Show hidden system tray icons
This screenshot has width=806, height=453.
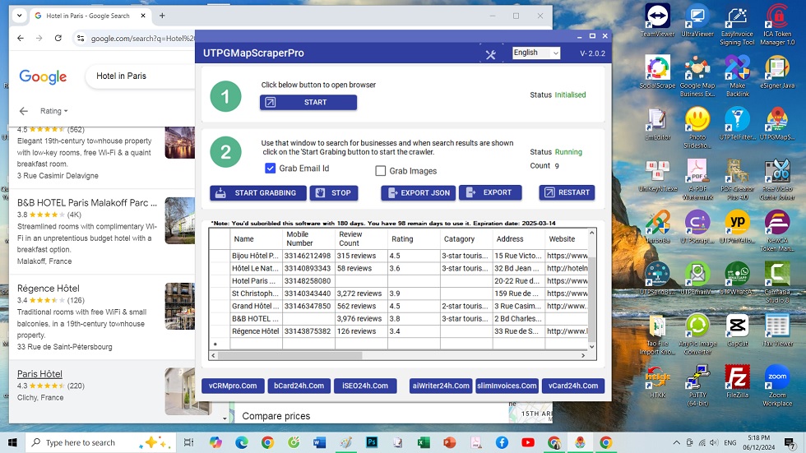(x=677, y=442)
